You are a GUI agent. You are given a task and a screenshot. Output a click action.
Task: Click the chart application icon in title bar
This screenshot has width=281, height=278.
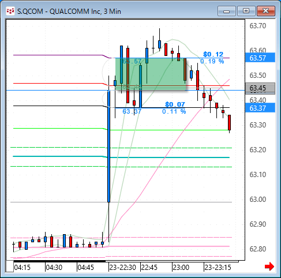click(10, 11)
